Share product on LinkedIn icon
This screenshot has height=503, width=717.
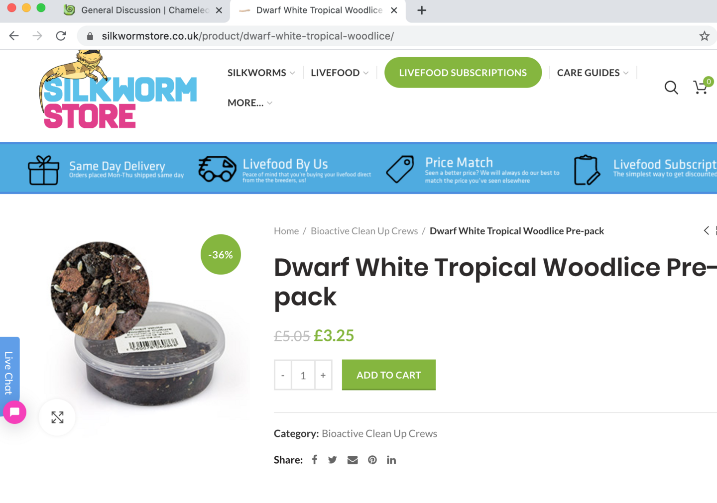391,460
